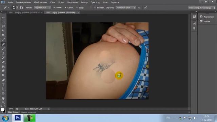Toggle the Clone Source panel icon
Screen dimensions: 217x122
pos(21,7)
